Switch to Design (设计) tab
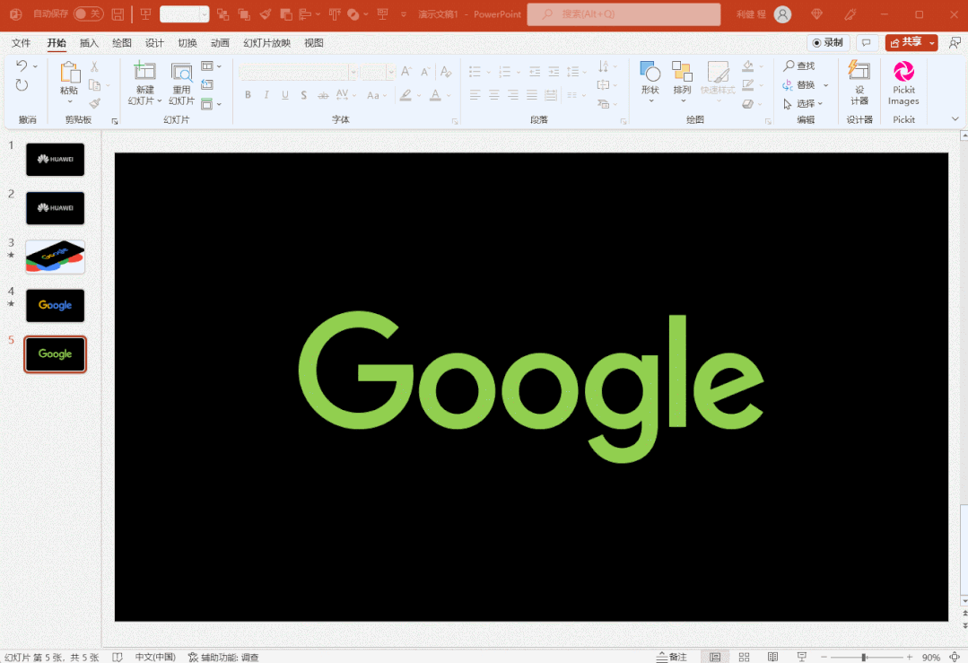This screenshot has height=663, width=968. point(154,42)
